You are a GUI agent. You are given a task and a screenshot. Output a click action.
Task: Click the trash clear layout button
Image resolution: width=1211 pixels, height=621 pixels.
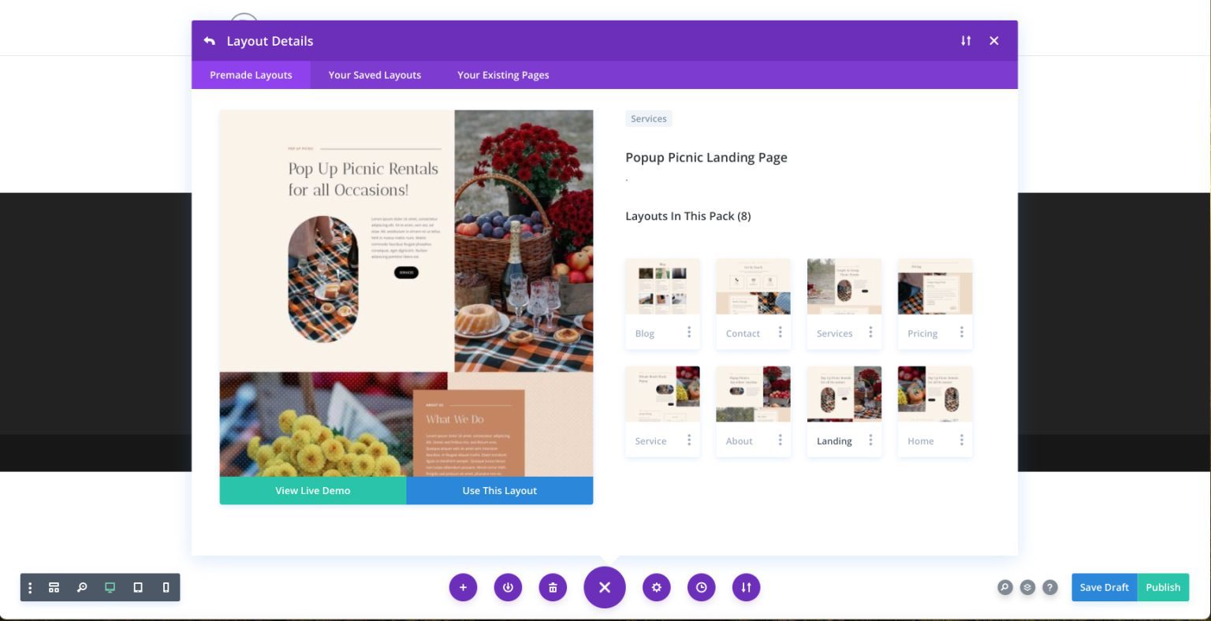pos(553,587)
